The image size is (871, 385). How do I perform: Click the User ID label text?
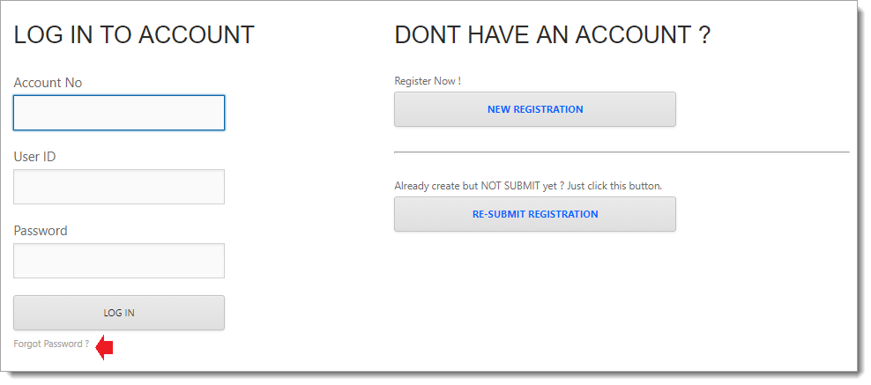pyautogui.click(x=34, y=157)
